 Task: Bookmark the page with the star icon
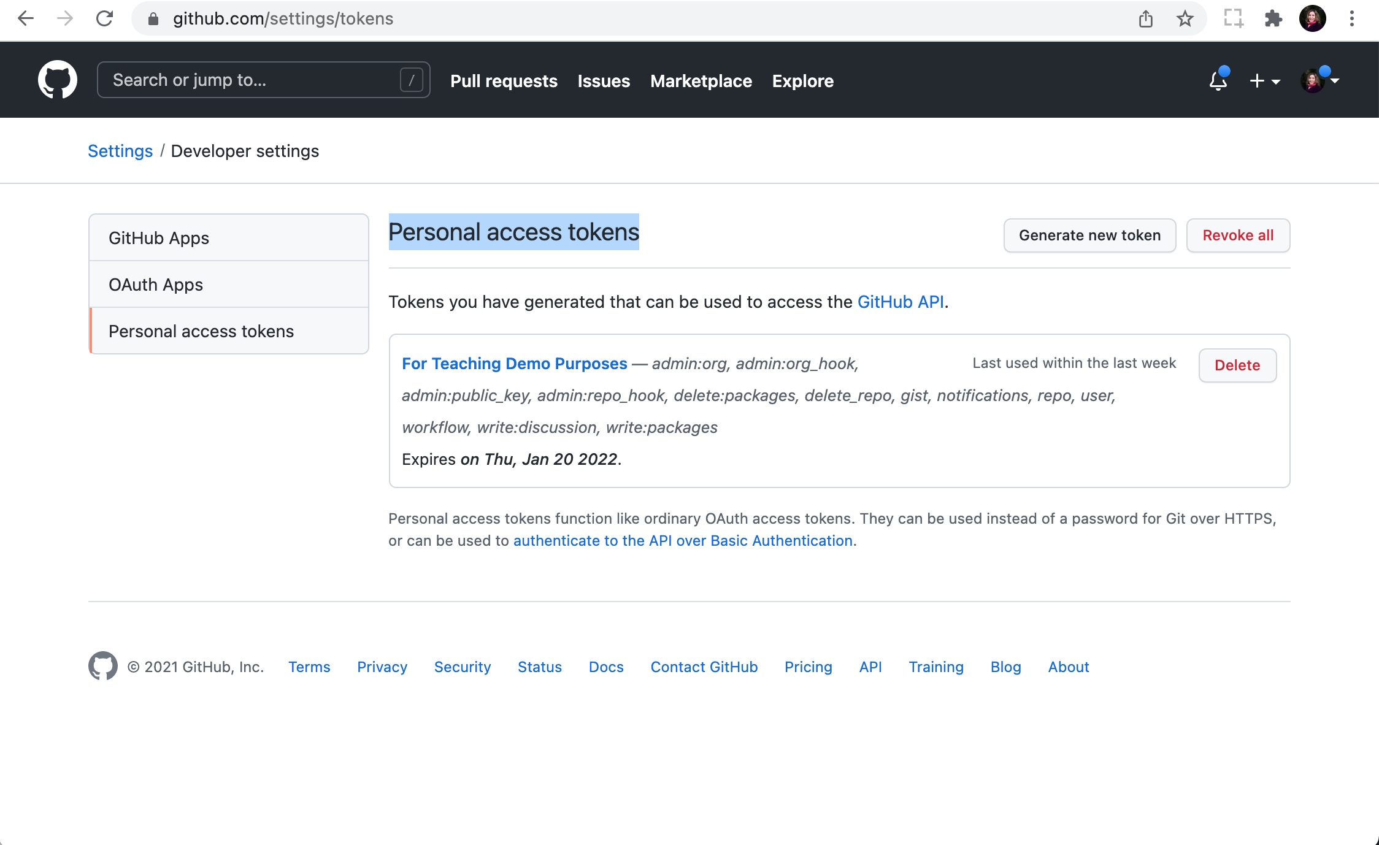[x=1185, y=18]
